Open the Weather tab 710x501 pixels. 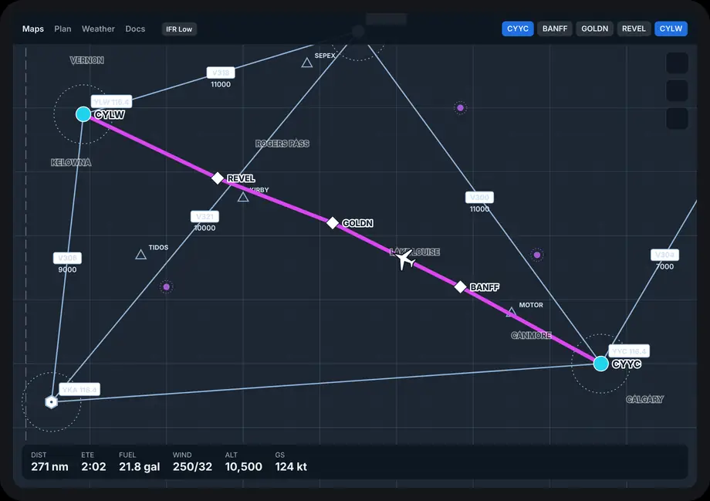[98, 29]
